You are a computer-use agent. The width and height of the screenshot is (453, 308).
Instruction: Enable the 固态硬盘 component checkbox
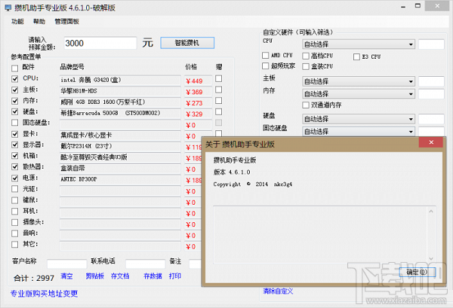(x=15, y=123)
